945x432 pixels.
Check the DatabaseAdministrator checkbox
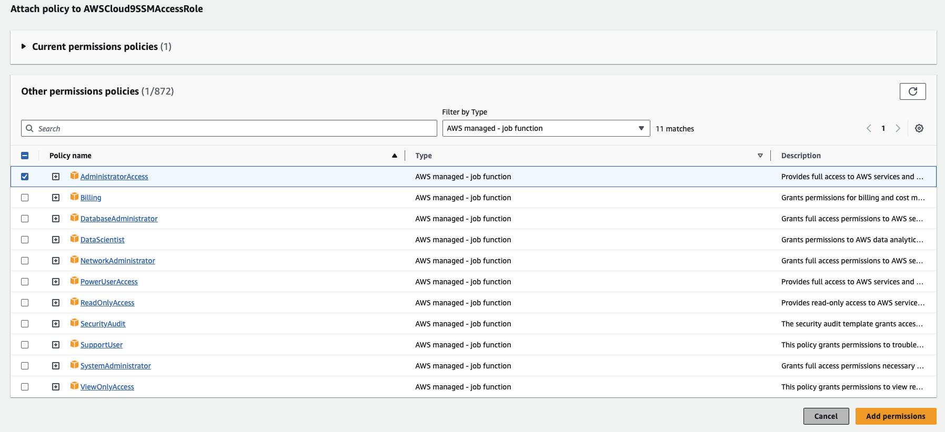click(x=25, y=219)
